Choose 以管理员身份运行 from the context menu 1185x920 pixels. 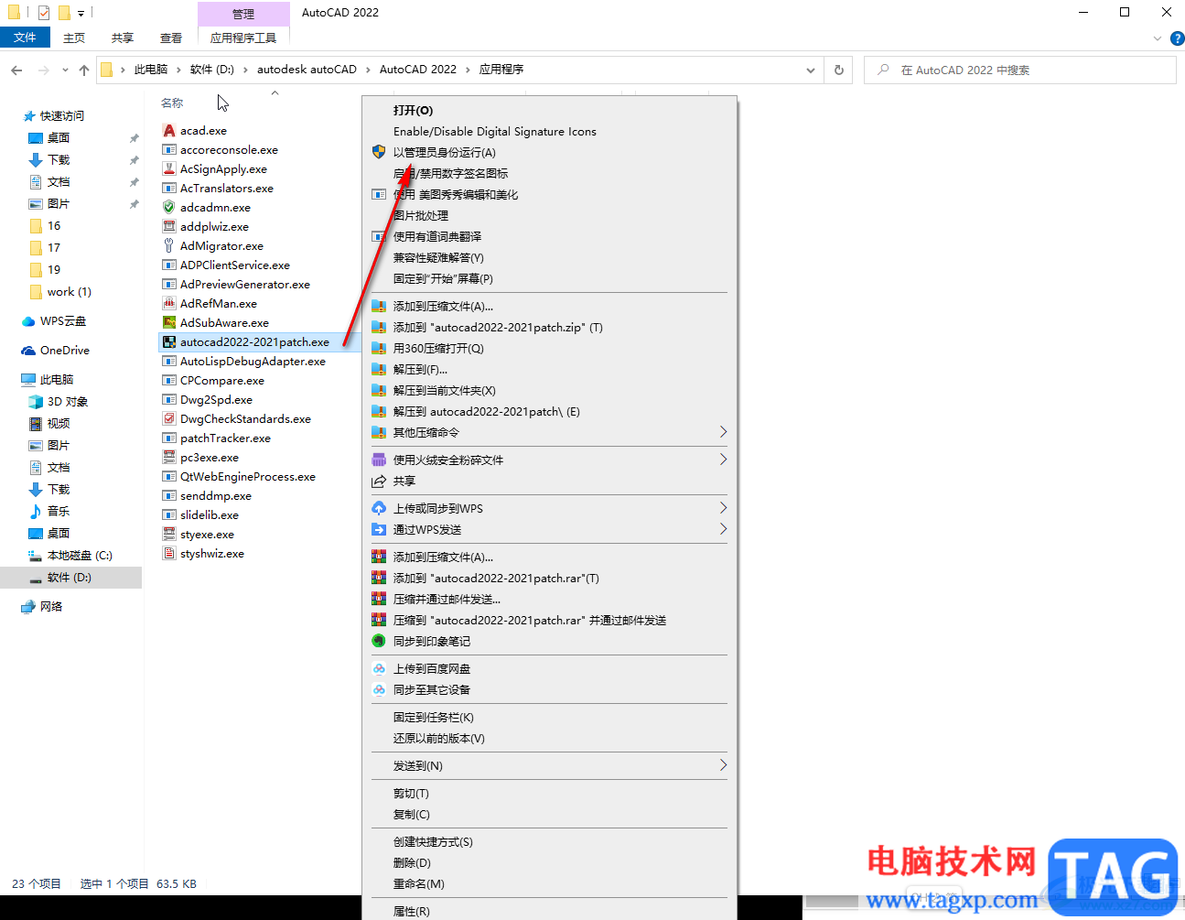tap(446, 152)
